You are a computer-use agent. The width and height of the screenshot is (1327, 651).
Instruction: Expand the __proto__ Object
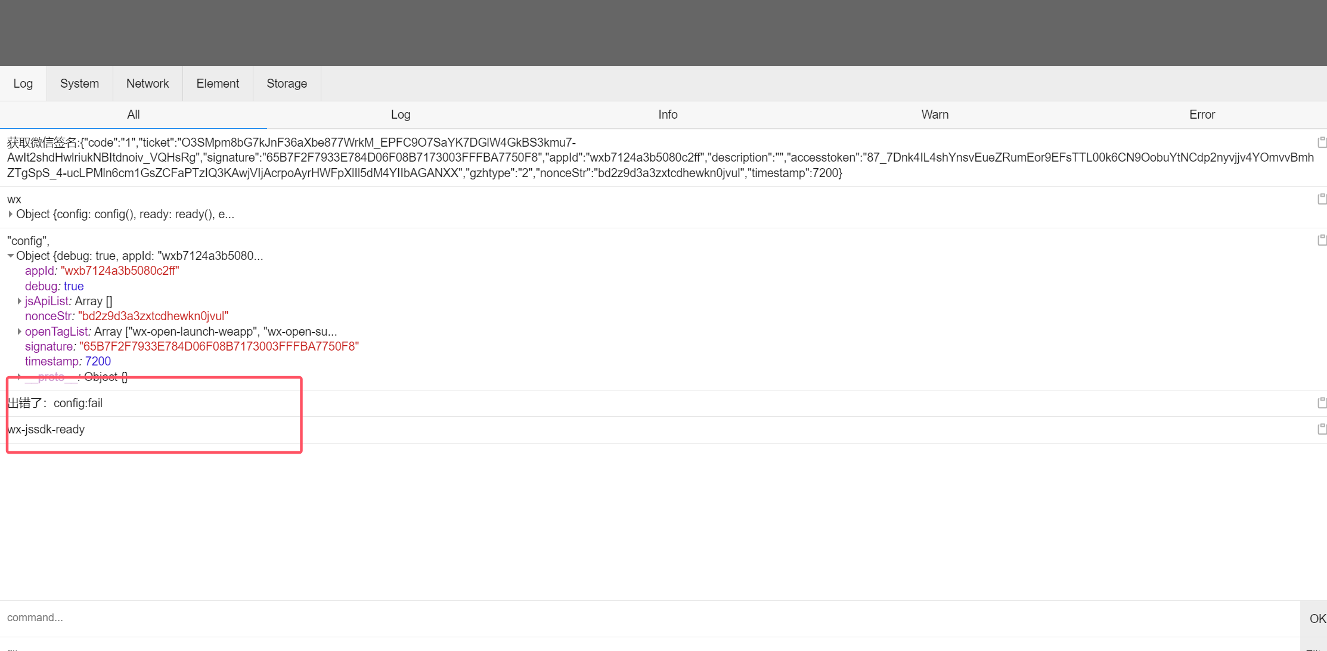[x=20, y=377]
